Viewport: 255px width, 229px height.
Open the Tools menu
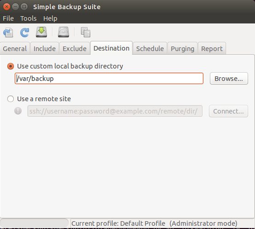(29, 18)
